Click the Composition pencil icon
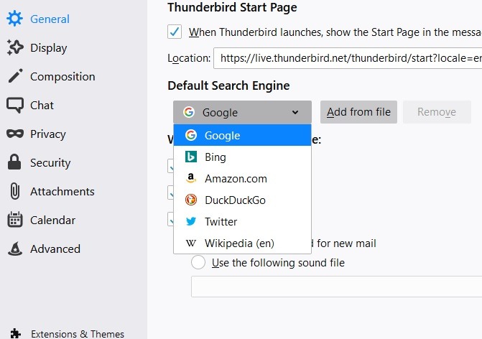Screen dimensions: 482x339 coord(15,76)
